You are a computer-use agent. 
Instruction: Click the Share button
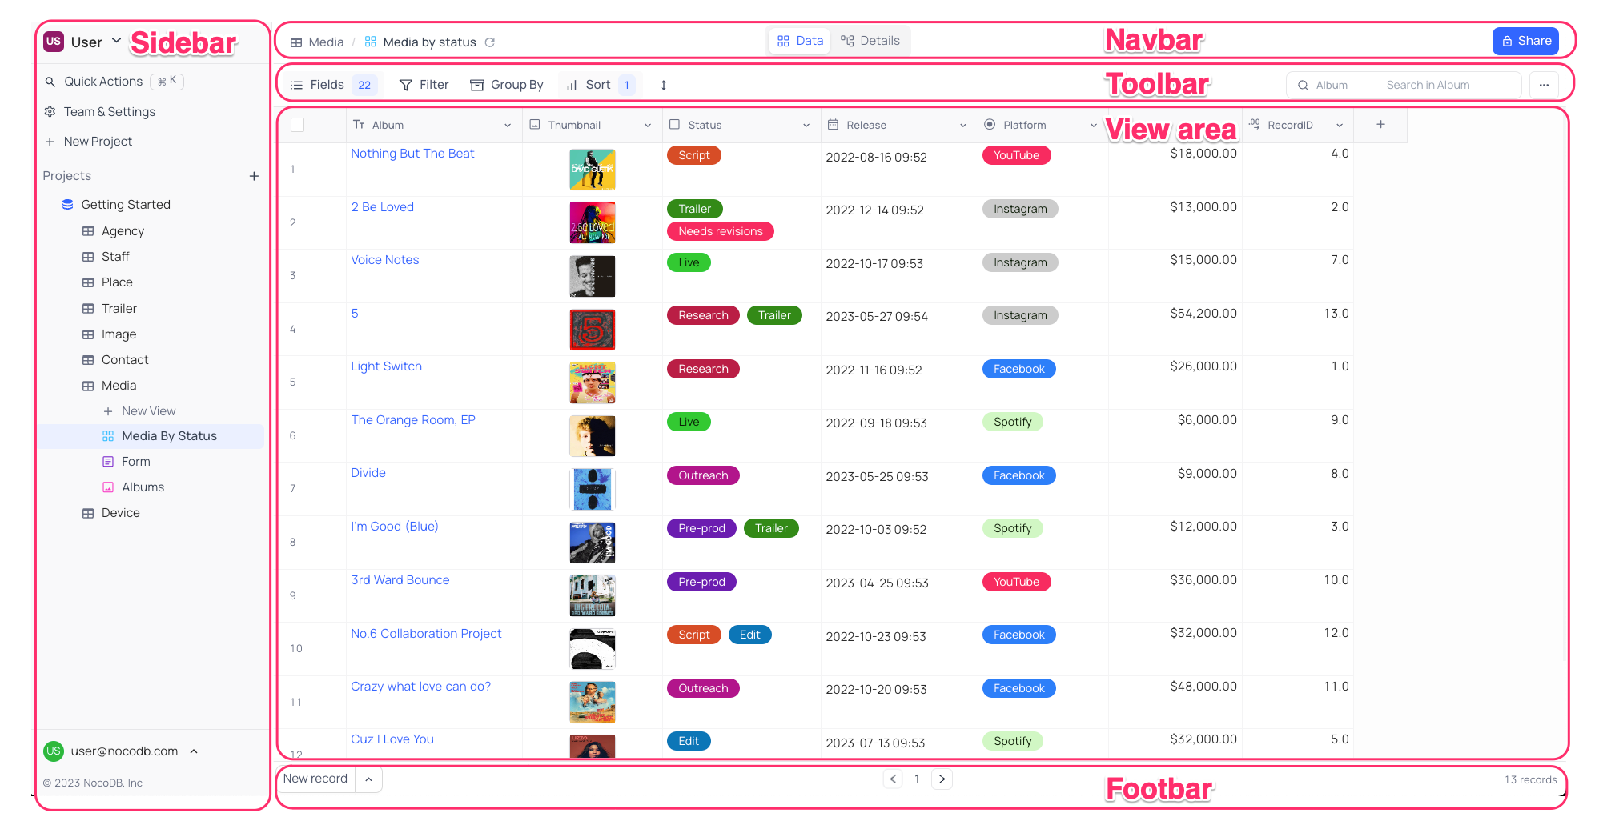(1525, 41)
